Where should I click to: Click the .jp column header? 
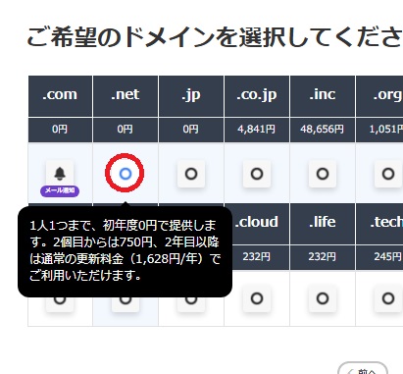click(191, 96)
